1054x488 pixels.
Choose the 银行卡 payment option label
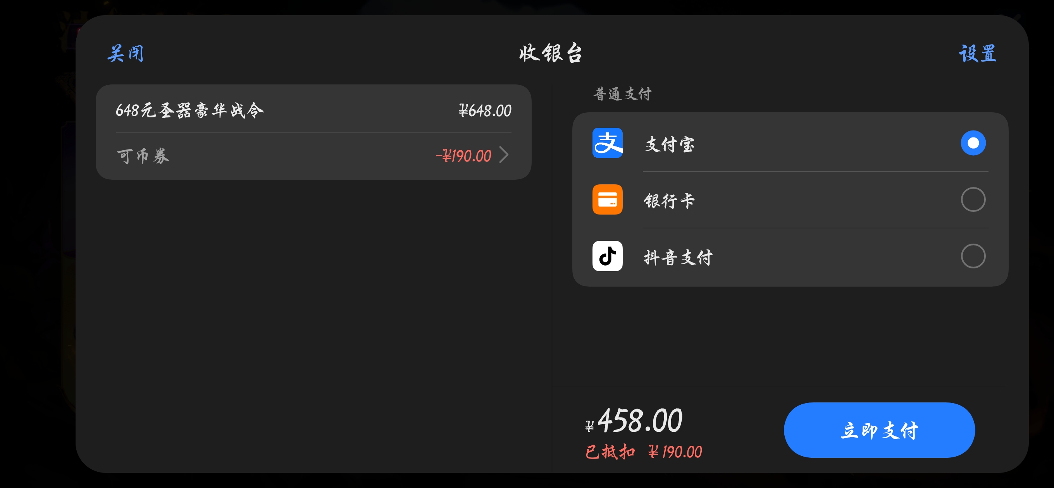click(x=669, y=201)
